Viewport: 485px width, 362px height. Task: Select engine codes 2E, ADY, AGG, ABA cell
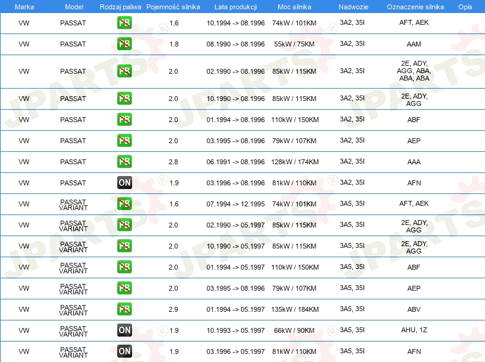tap(414, 71)
